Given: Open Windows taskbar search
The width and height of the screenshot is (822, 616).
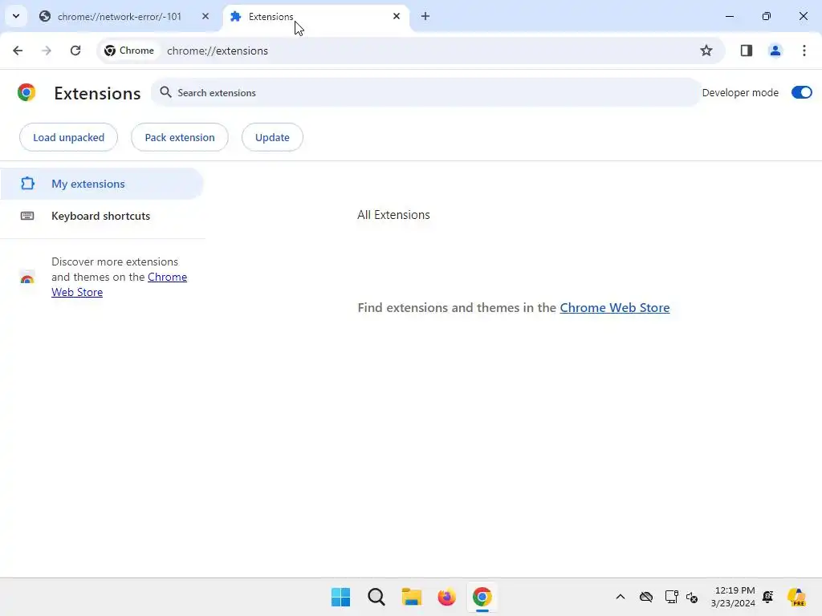Looking at the screenshot, I should pyautogui.click(x=376, y=597).
